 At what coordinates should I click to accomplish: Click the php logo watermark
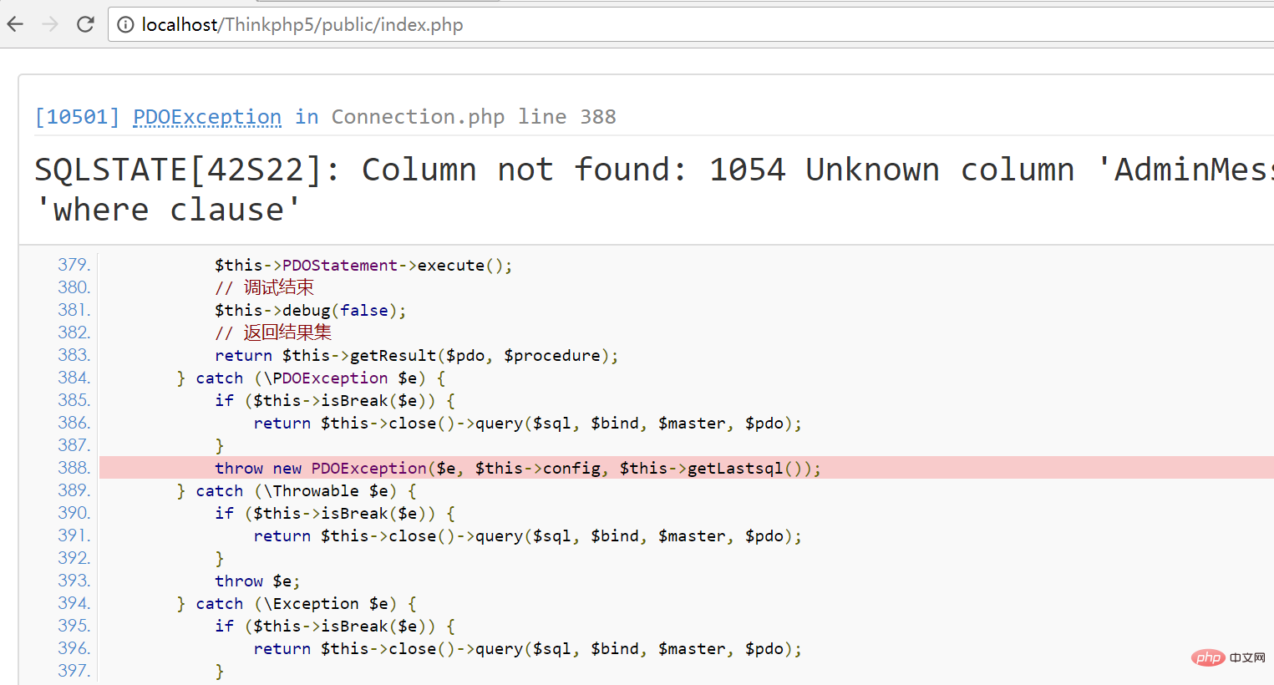pos(1208,657)
